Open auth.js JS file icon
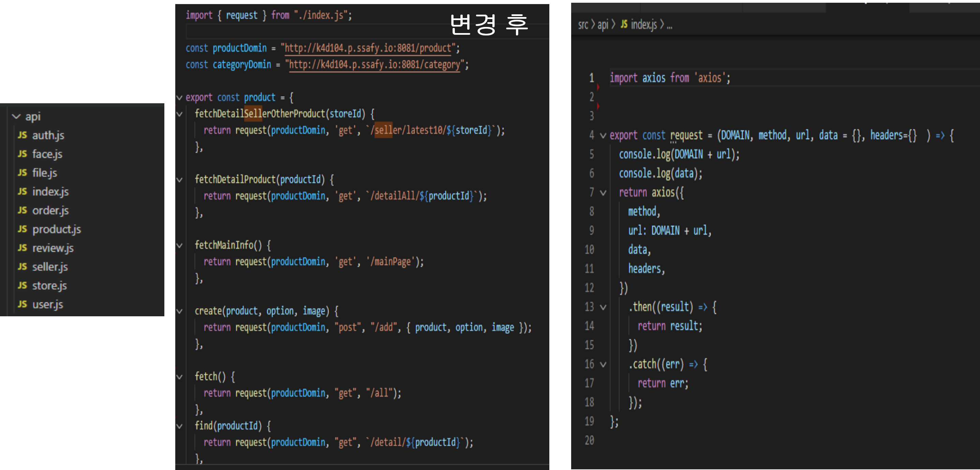Screen dimensions: 980x470 (x=23, y=135)
